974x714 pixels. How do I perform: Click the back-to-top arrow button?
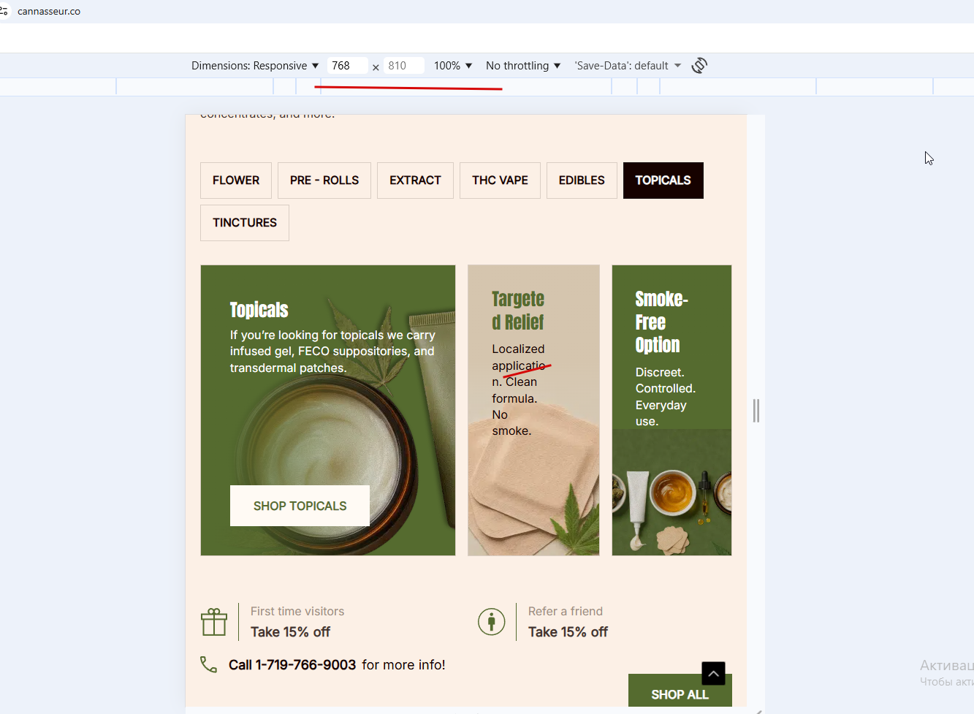713,673
